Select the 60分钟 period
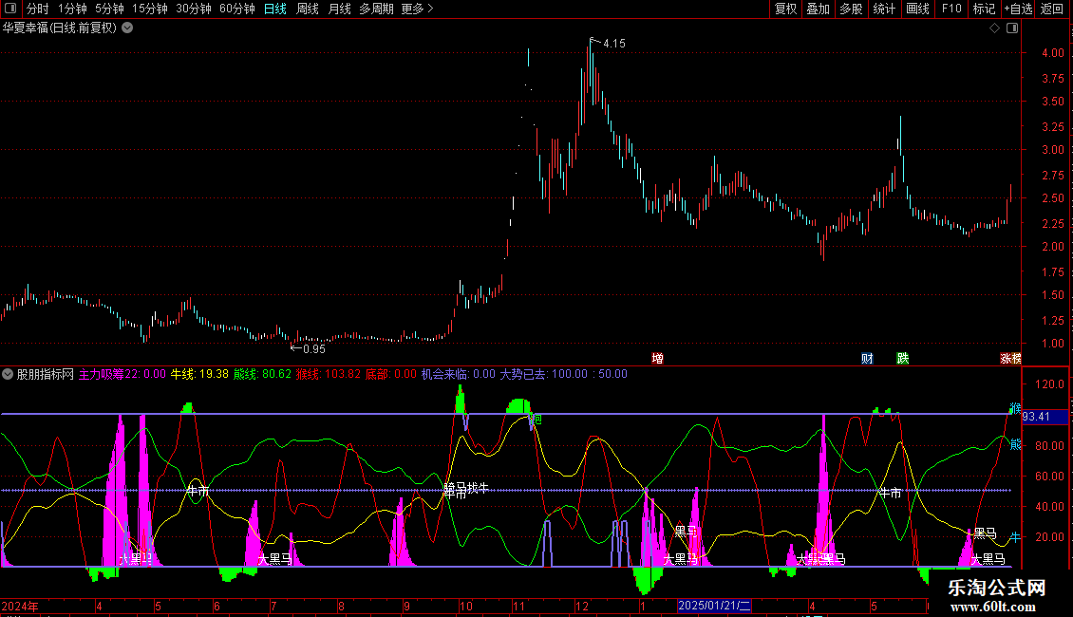The image size is (1073, 617). [x=237, y=9]
